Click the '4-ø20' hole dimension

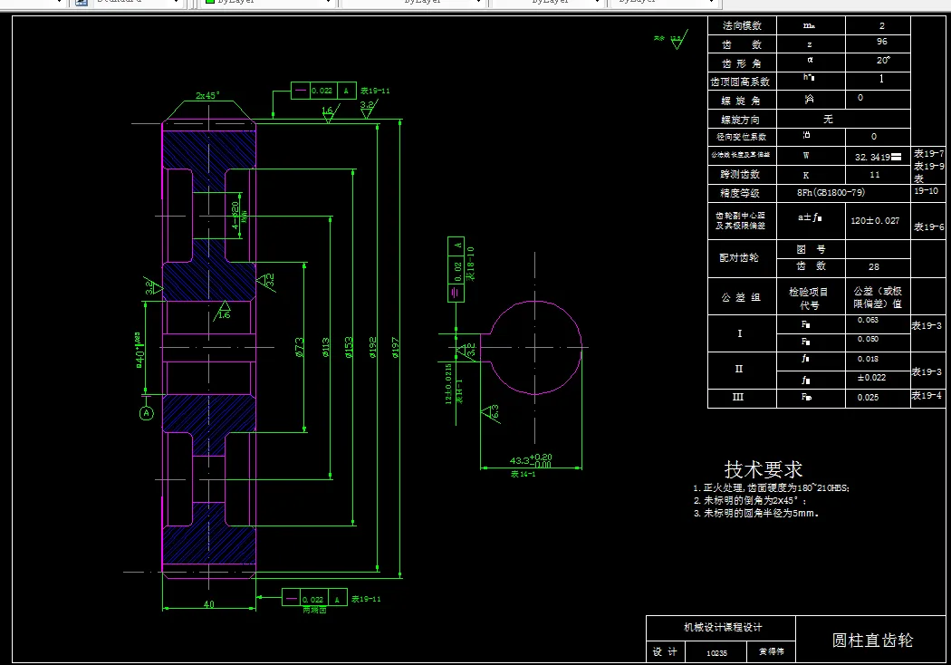point(235,215)
